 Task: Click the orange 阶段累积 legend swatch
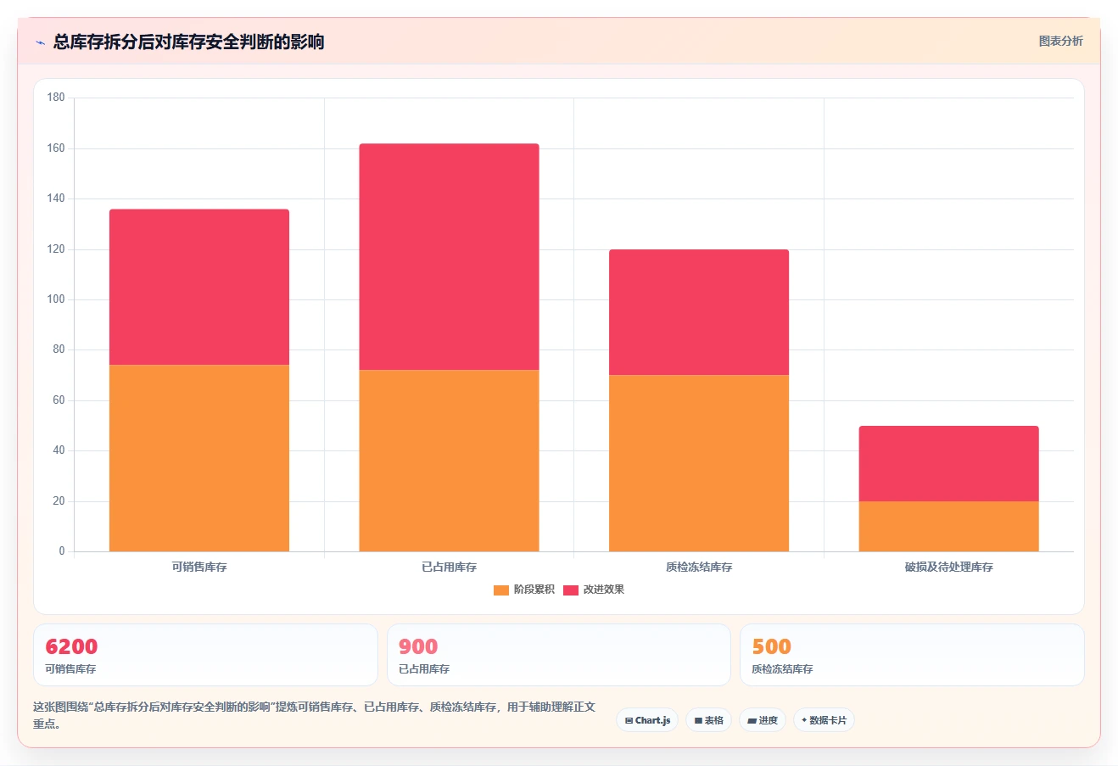501,590
